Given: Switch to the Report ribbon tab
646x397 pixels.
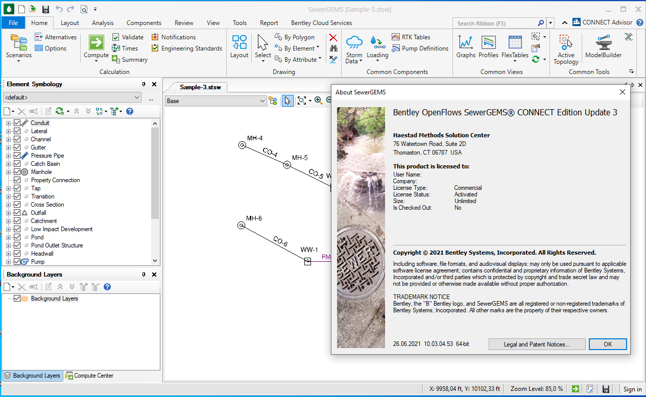Looking at the screenshot, I should coord(269,23).
